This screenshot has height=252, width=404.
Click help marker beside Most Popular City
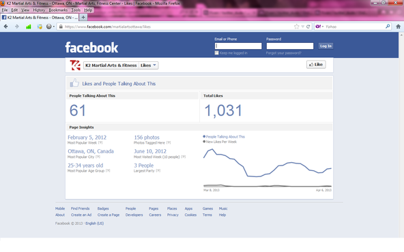coord(98,157)
